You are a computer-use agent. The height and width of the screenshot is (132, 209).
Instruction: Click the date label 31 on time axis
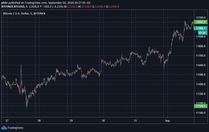[x=135, y=121]
